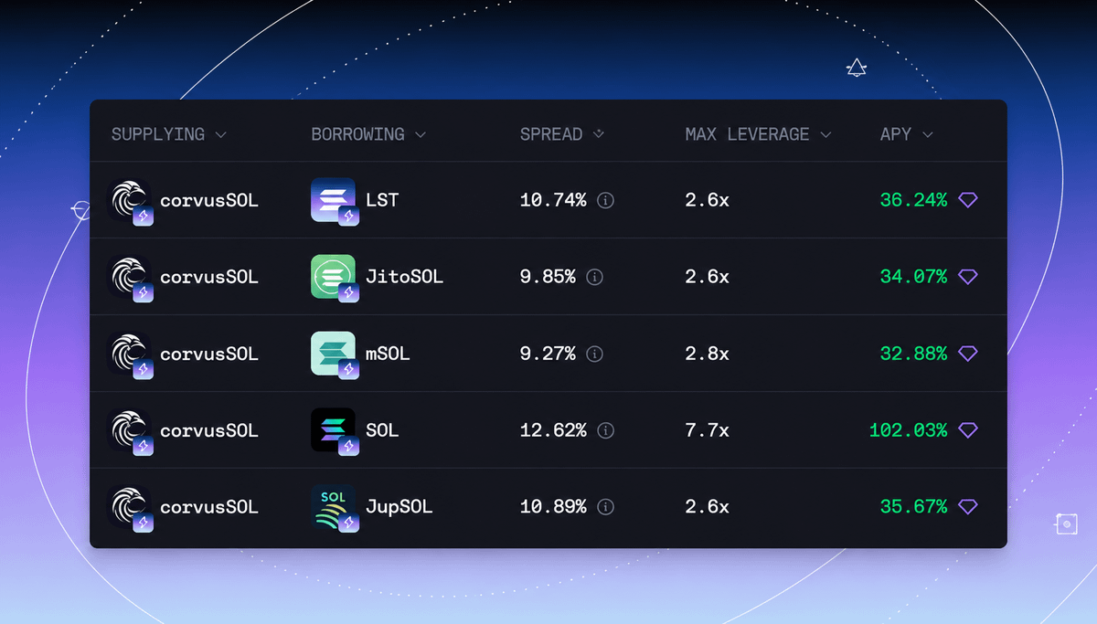Open info icon next to 9.85% spread

(594, 277)
